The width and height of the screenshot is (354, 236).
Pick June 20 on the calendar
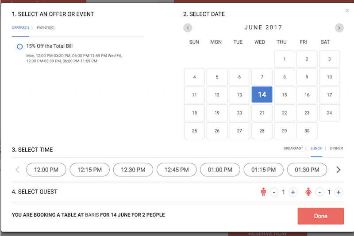pyautogui.click(x=239, y=113)
